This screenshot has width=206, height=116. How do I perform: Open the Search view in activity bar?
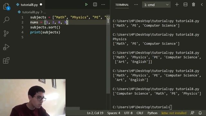[6, 20]
